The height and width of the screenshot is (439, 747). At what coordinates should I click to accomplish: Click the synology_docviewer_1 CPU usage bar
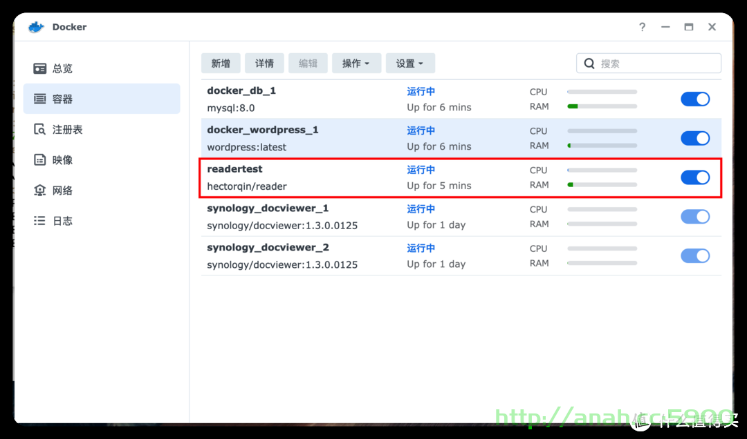pos(602,209)
